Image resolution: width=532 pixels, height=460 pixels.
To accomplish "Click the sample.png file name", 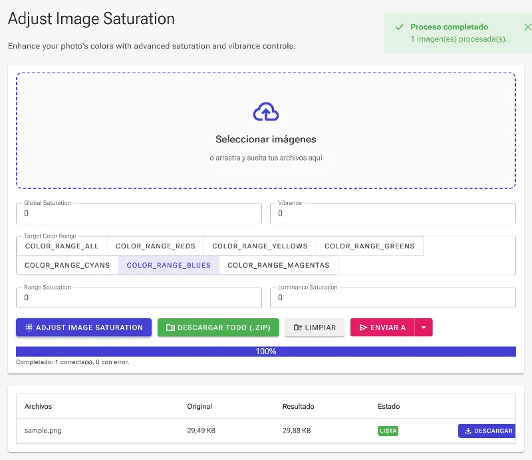I will pyautogui.click(x=43, y=431).
